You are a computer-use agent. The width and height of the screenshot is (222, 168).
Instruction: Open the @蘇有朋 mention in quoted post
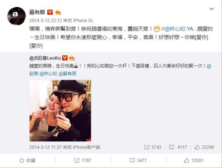(x=67, y=74)
